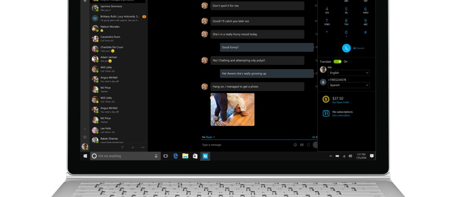This screenshot has width=461, height=197.
Task: Dial digit 9 on keypad
Action: click(365, 22)
